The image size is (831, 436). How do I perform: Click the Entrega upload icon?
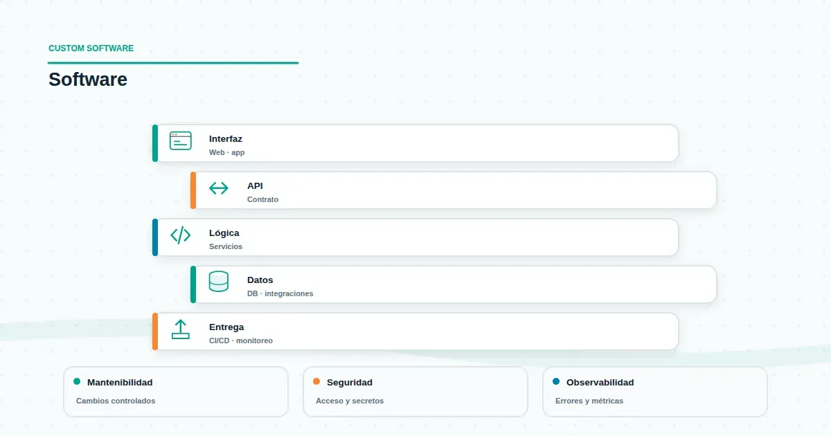coord(181,329)
